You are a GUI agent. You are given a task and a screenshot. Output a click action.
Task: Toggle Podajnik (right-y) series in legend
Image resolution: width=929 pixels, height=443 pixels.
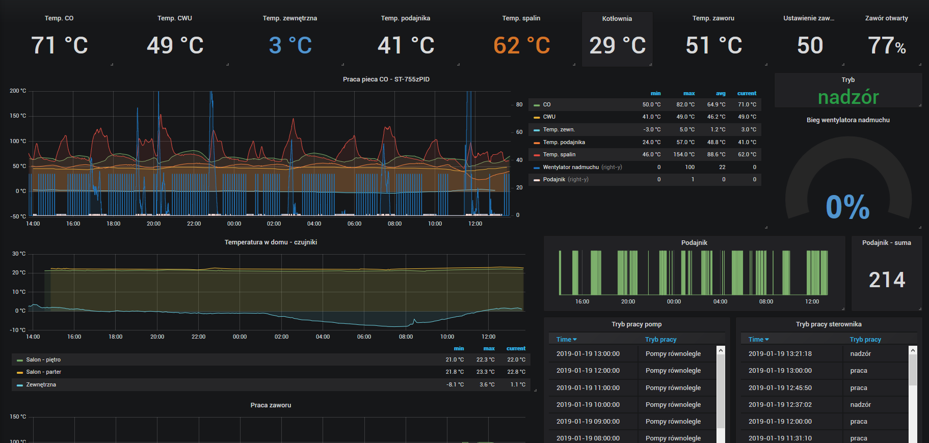[x=554, y=179]
